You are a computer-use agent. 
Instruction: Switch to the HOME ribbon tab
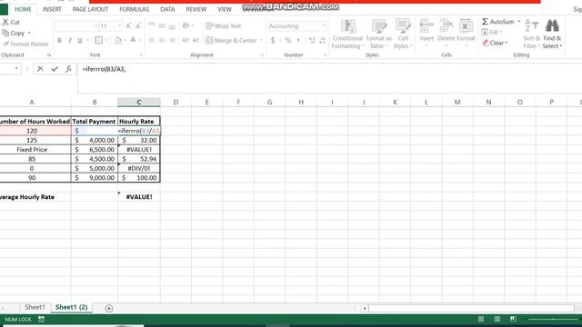click(x=23, y=9)
